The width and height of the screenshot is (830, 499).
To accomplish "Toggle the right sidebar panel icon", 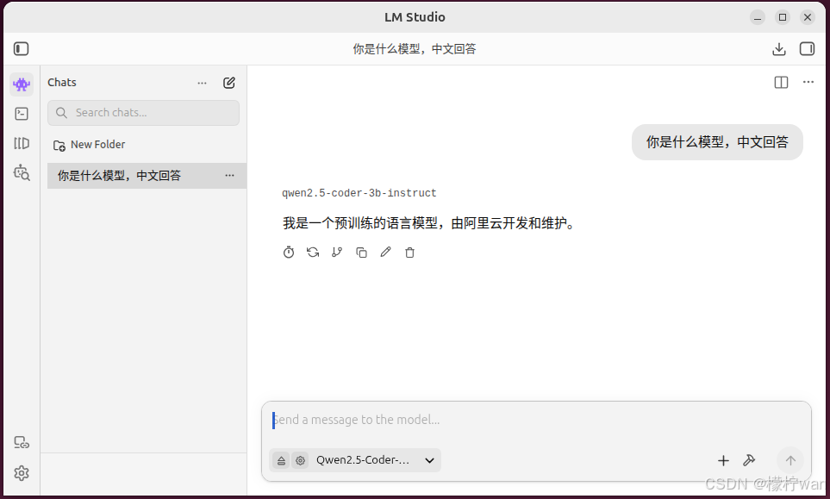I will [808, 48].
